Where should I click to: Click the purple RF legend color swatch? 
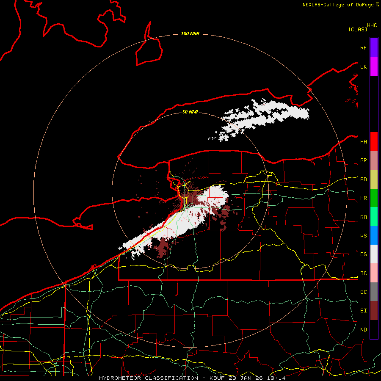tap(374, 47)
